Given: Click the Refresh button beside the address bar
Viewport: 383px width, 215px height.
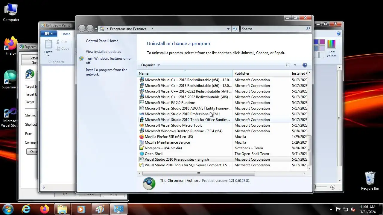Looking at the screenshot, I should point(235,29).
